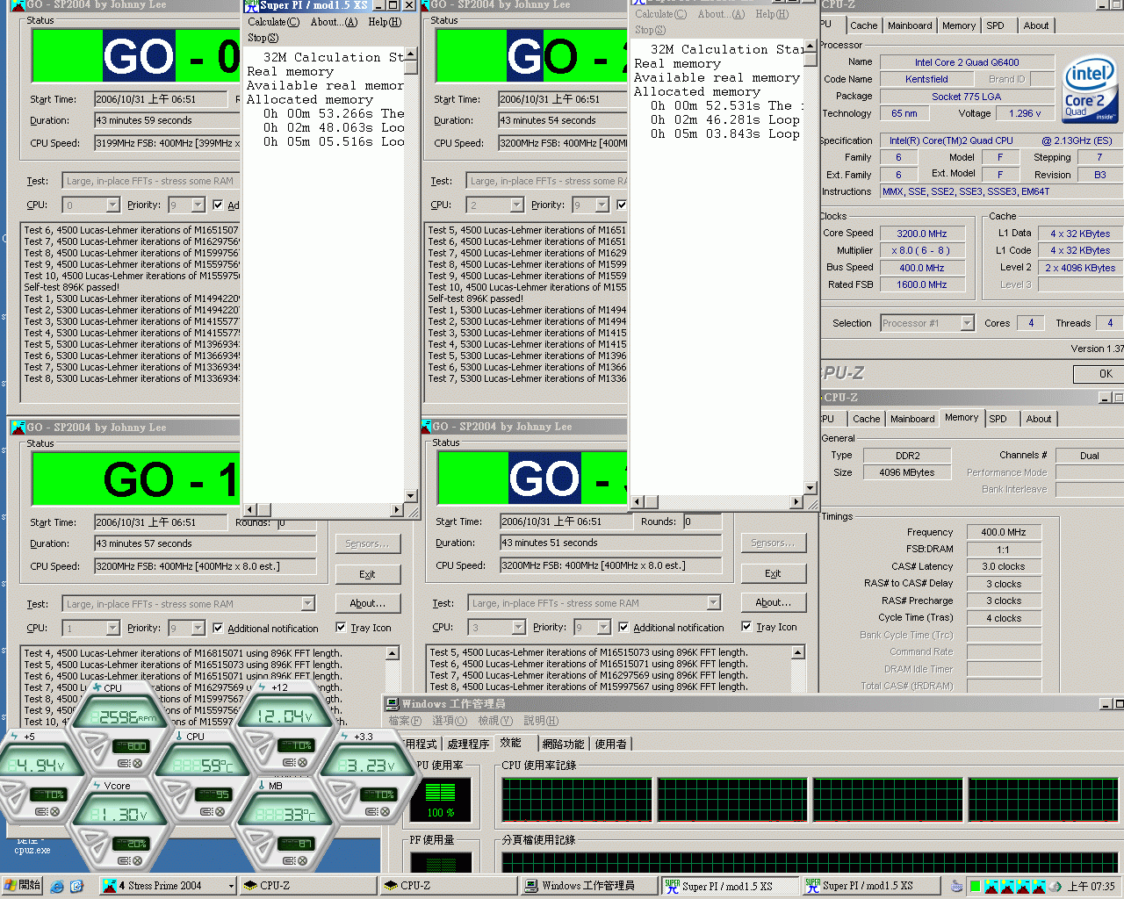
Task: Close the CPU temperature 59°C gadget
Action: point(219,811)
